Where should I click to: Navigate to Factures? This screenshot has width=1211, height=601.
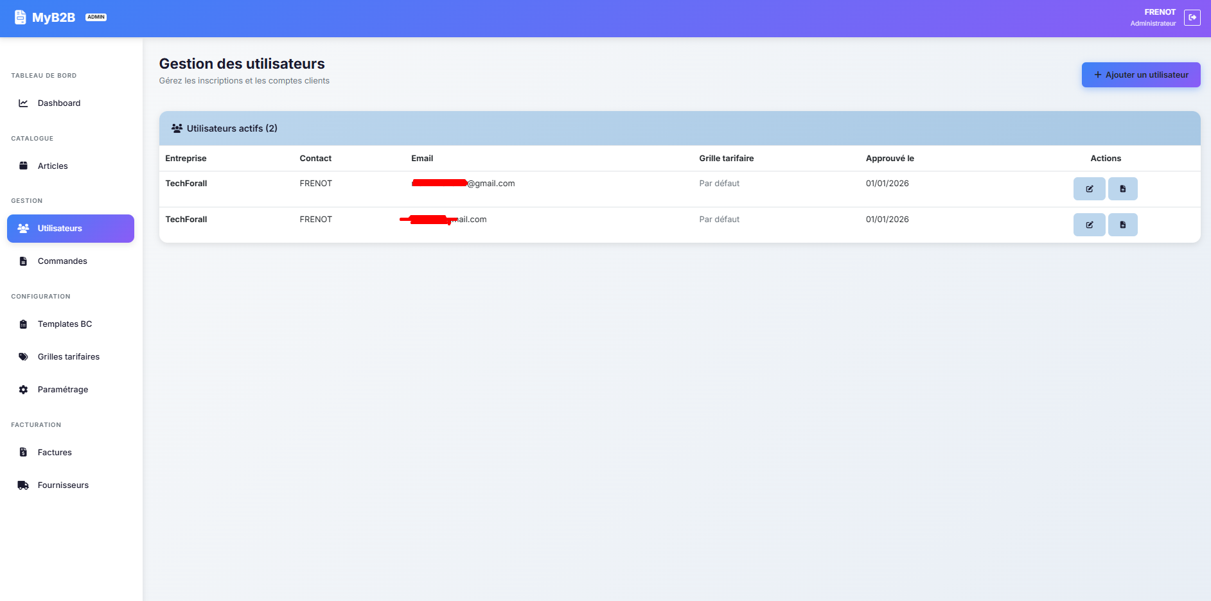click(x=55, y=453)
